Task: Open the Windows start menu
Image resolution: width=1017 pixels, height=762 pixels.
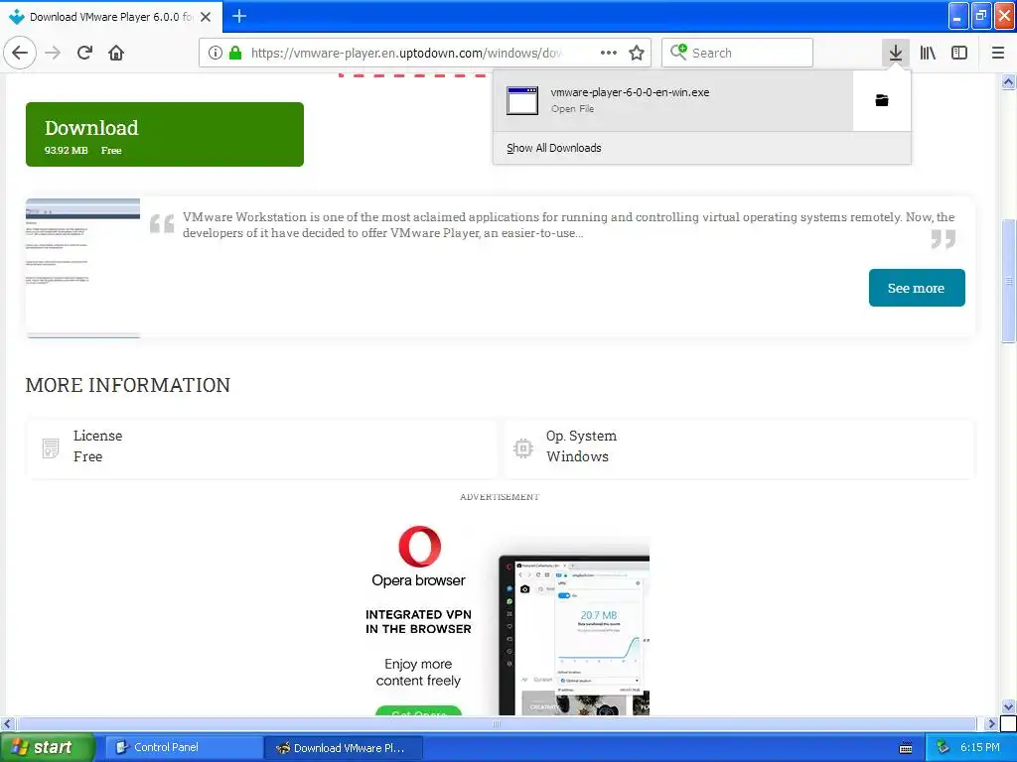Action: click(47, 747)
